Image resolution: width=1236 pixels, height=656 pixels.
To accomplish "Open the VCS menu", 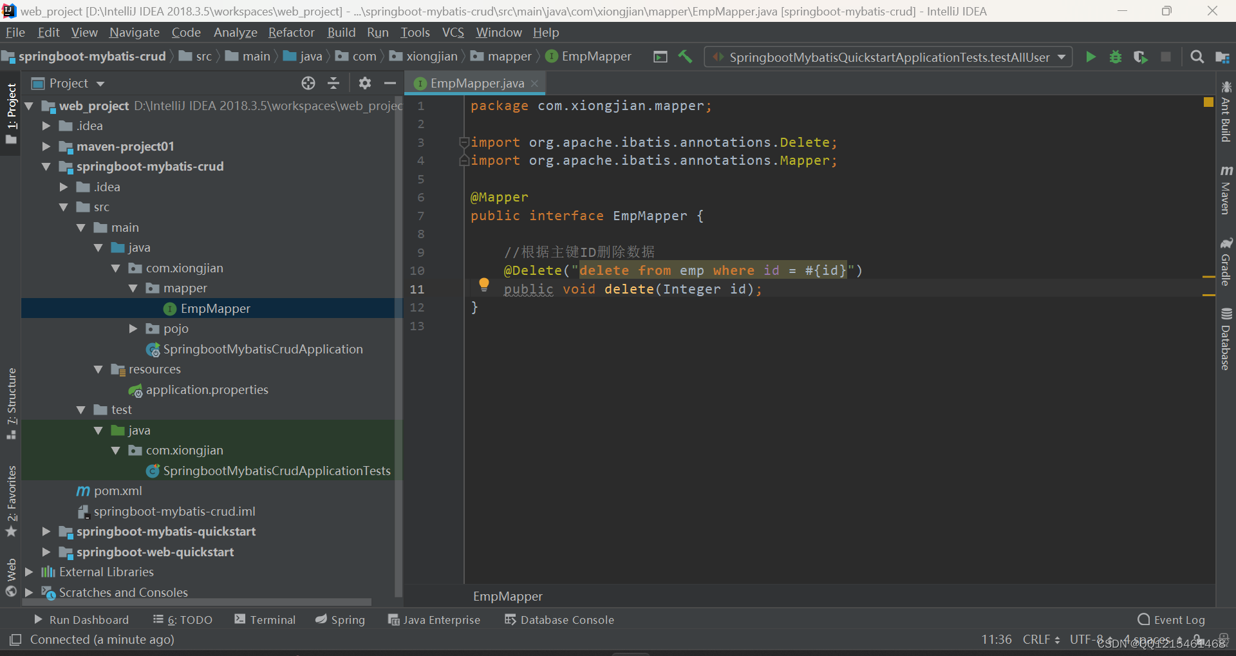I will [x=453, y=32].
